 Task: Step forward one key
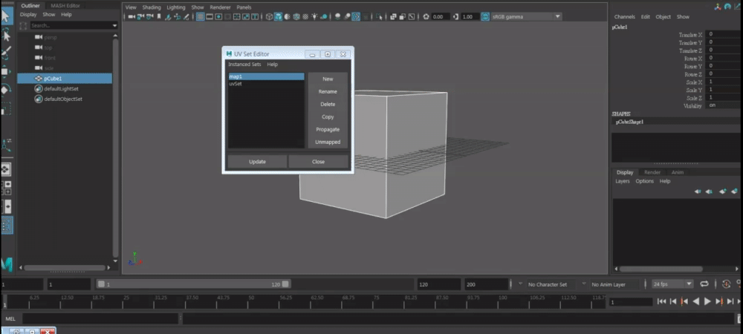click(x=720, y=301)
